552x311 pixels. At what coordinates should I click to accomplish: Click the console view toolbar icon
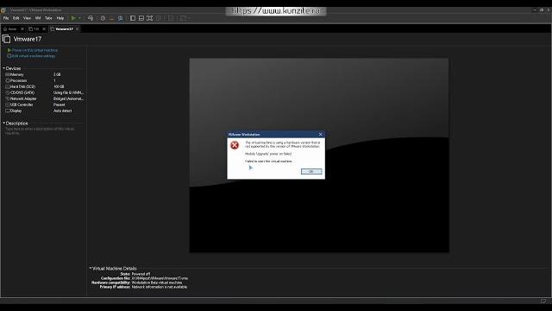pyautogui.click(x=171, y=18)
